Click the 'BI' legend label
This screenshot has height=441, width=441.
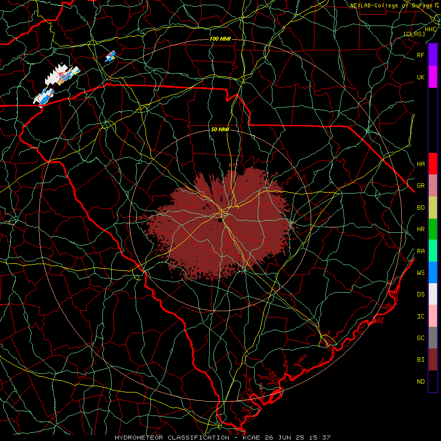pyautogui.click(x=420, y=360)
